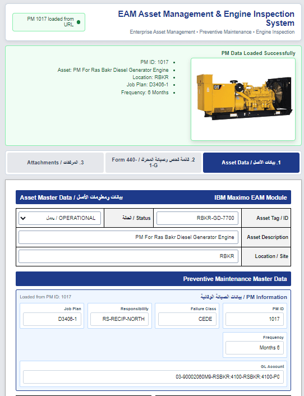Click the GL Account input field
The image size is (304, 396).
(x=153, y=377)
